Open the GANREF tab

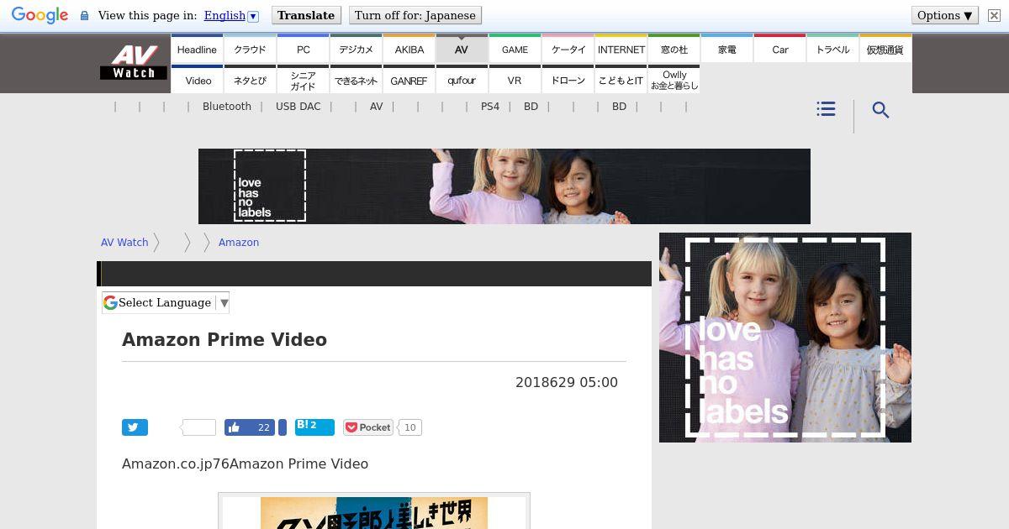tap(409, 80)
